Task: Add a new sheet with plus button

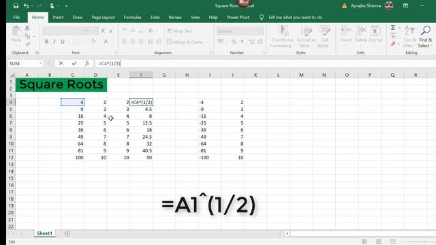Action: [67, 233]
